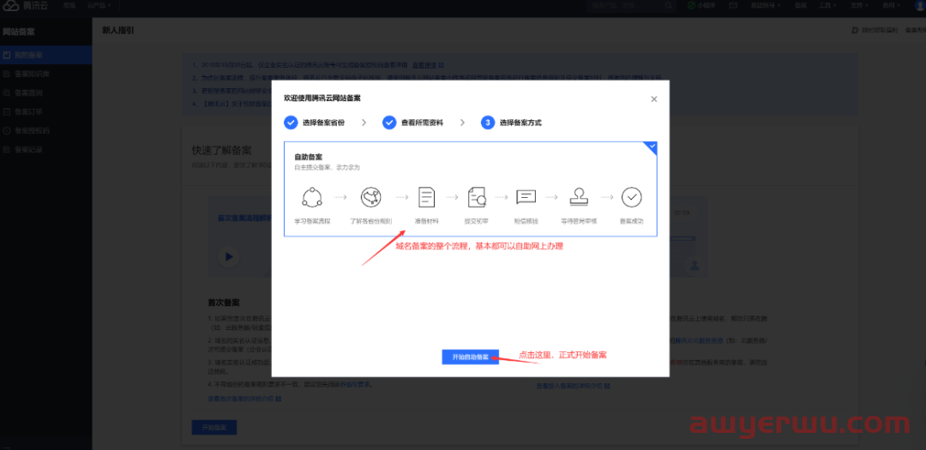Click the 我的备案 sidebar icon
The width and height of the screenshot is (926, 450).
[7, 55]
